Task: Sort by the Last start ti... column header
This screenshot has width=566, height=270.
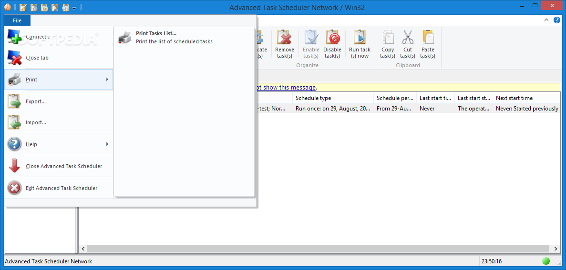Action: tap(435, 98)
